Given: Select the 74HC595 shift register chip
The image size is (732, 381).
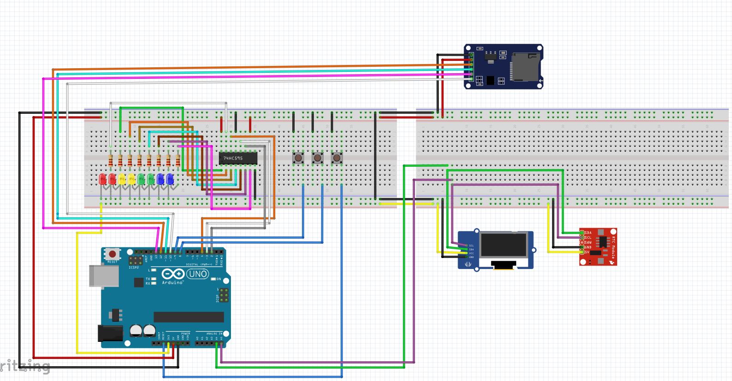Looking at the screenshot, I should click(x=238, y=158).
